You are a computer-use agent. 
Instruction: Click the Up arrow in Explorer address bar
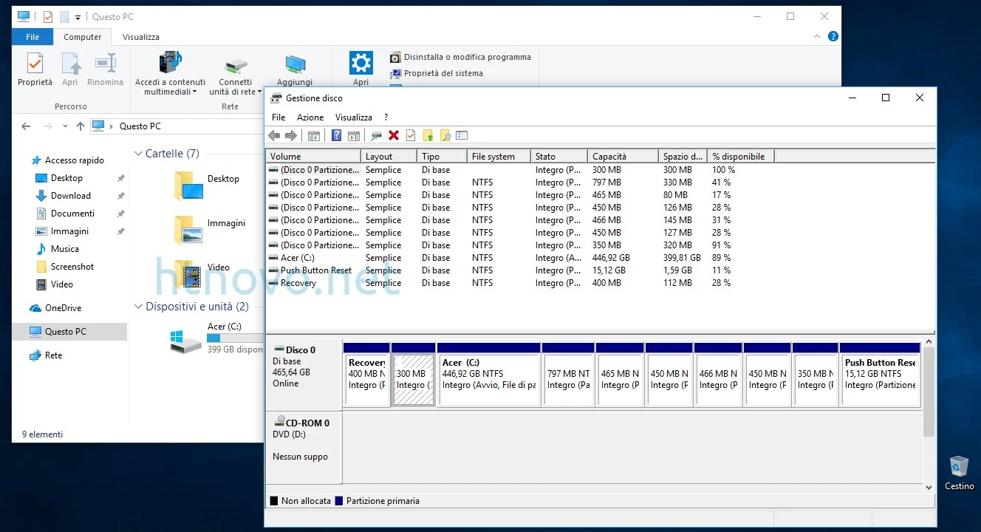coord(81,126)
